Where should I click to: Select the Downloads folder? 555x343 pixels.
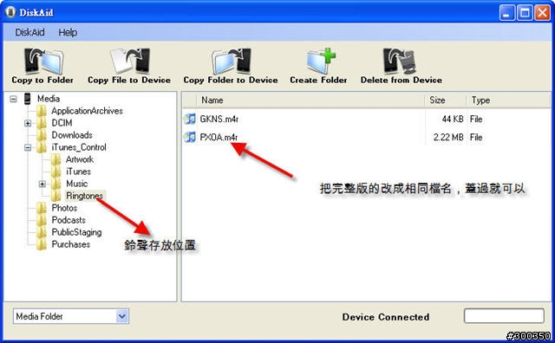[x=72, y=135]
